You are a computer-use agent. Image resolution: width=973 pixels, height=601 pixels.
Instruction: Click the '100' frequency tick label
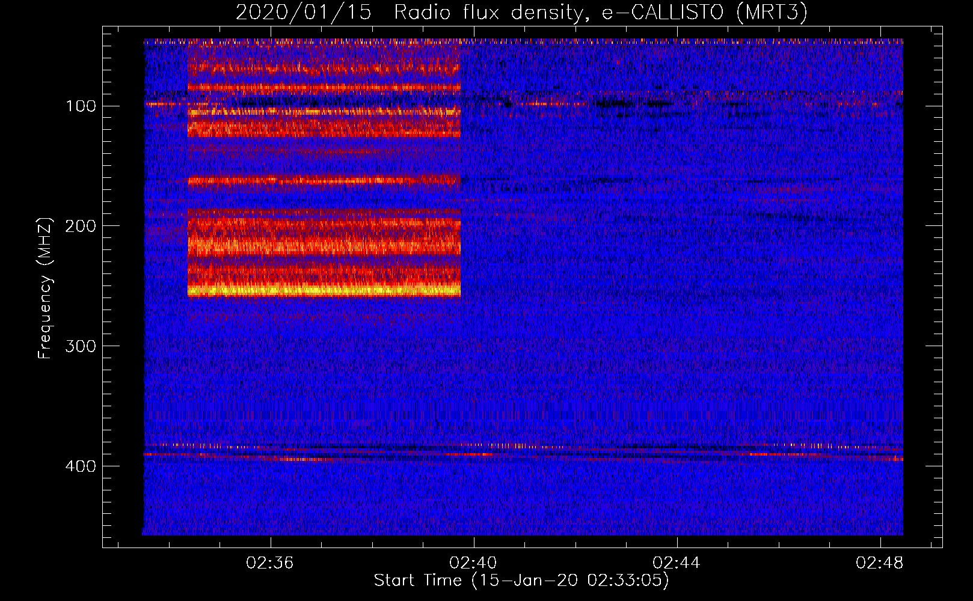(81, 106)
